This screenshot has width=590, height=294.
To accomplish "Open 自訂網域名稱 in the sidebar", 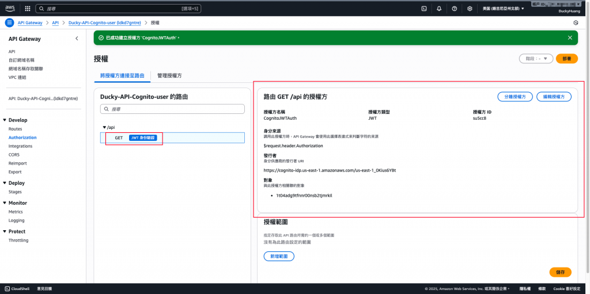I will coord(21,60).
